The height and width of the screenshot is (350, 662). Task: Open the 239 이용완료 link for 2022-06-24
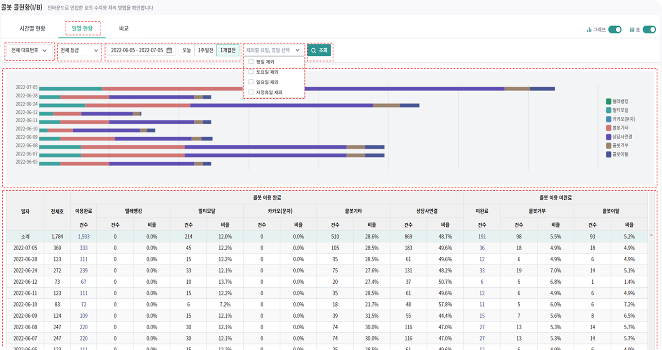click(84, 271)
